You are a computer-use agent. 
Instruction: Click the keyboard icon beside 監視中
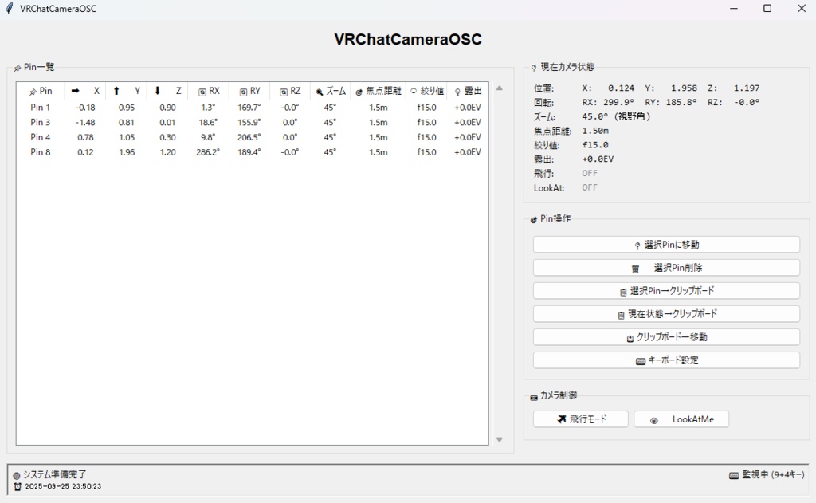(734, 475)
